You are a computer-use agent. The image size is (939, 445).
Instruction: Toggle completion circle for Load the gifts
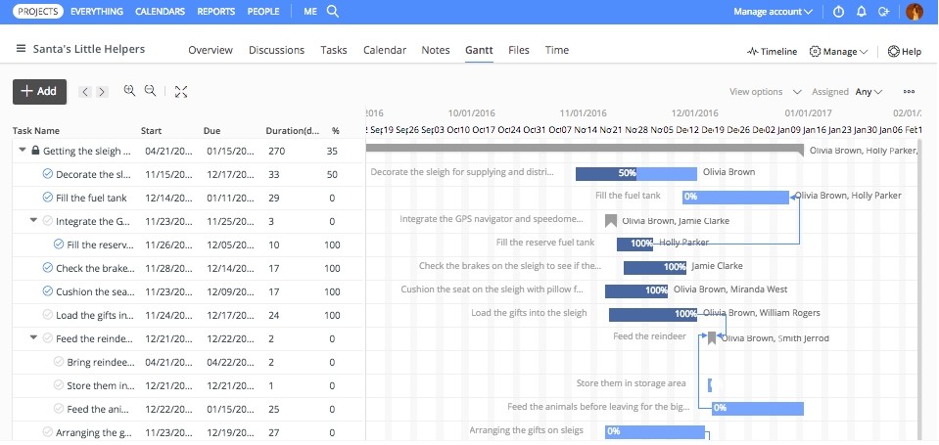48,315
